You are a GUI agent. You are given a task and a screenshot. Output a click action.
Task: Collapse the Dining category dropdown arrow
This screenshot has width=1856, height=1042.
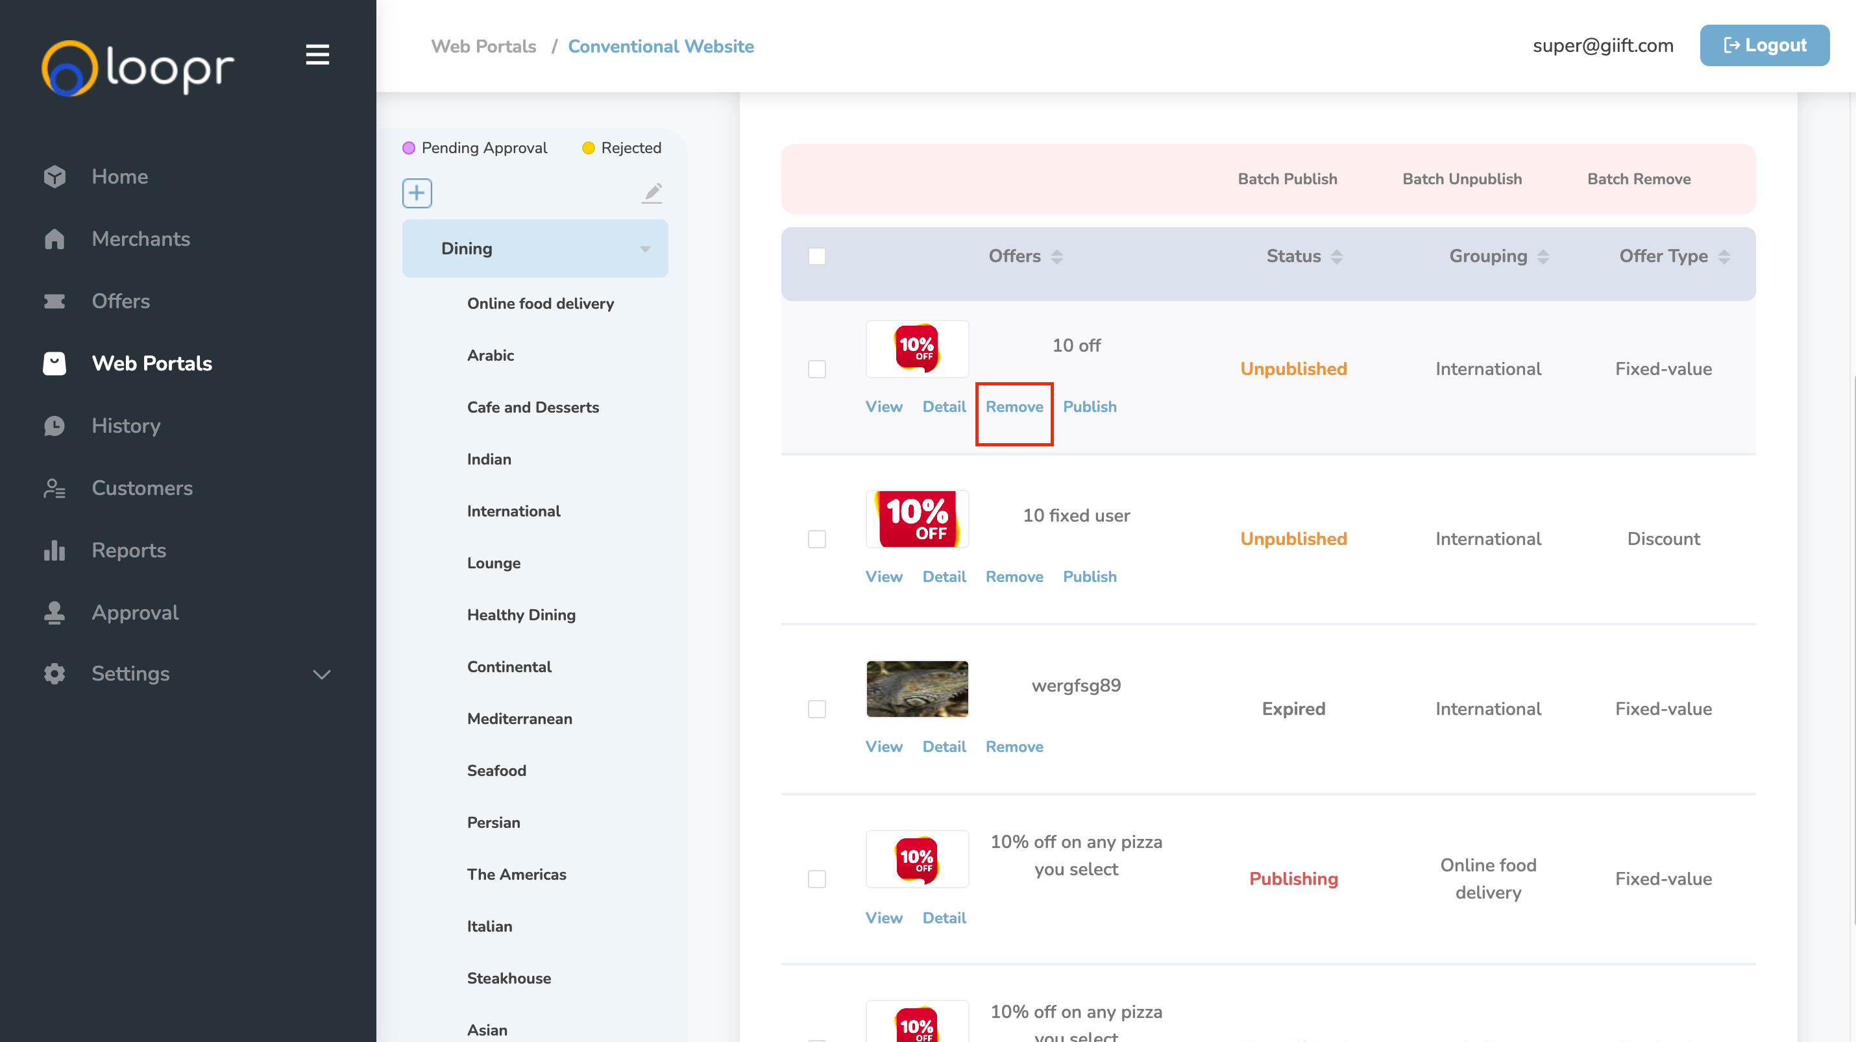click(645, 249)
